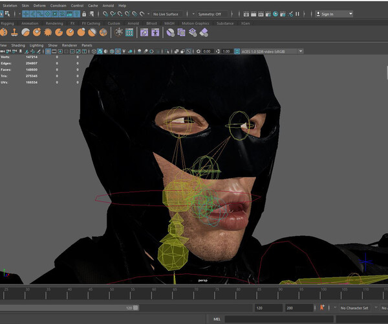The height and width of the screenshot is (324, 388).
Task: Click the MEL command line input
Action: pos(279,319)
